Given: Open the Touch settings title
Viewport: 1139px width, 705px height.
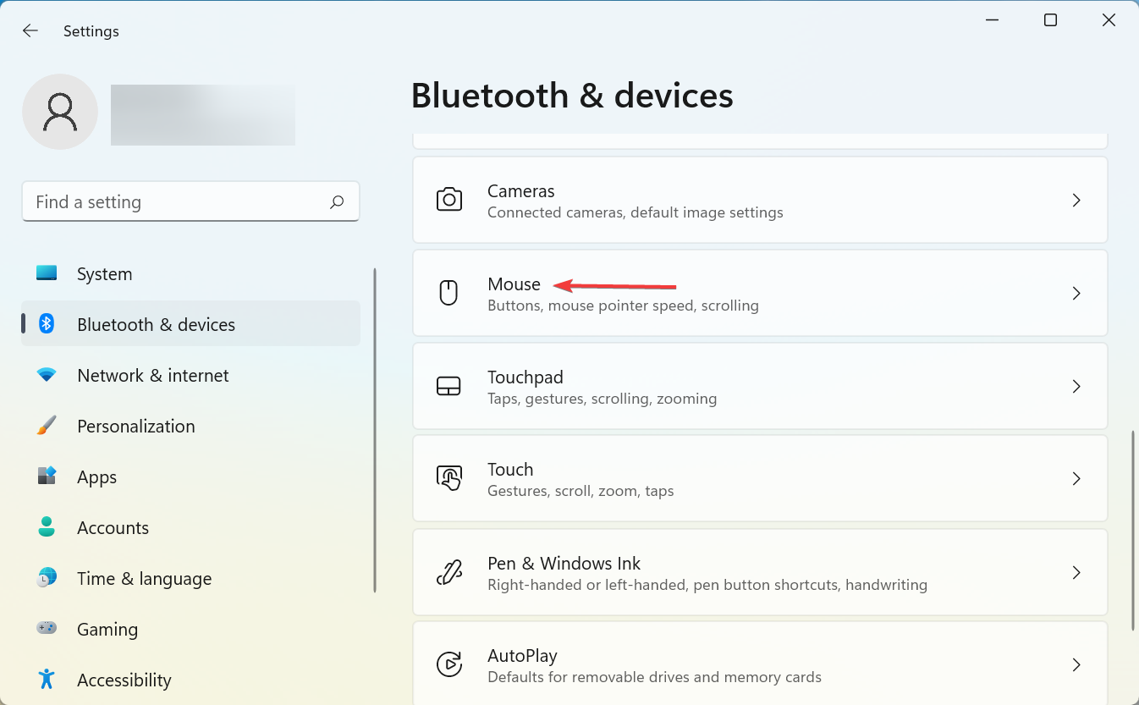Looking at the screenshot, I should (510, 470).
